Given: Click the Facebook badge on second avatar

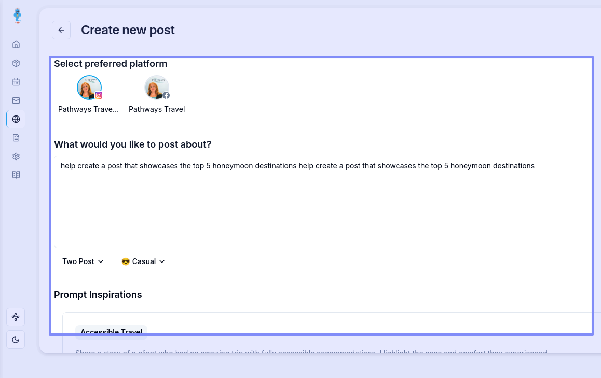Looking at the screenshot, I should [x=166, y=95].
